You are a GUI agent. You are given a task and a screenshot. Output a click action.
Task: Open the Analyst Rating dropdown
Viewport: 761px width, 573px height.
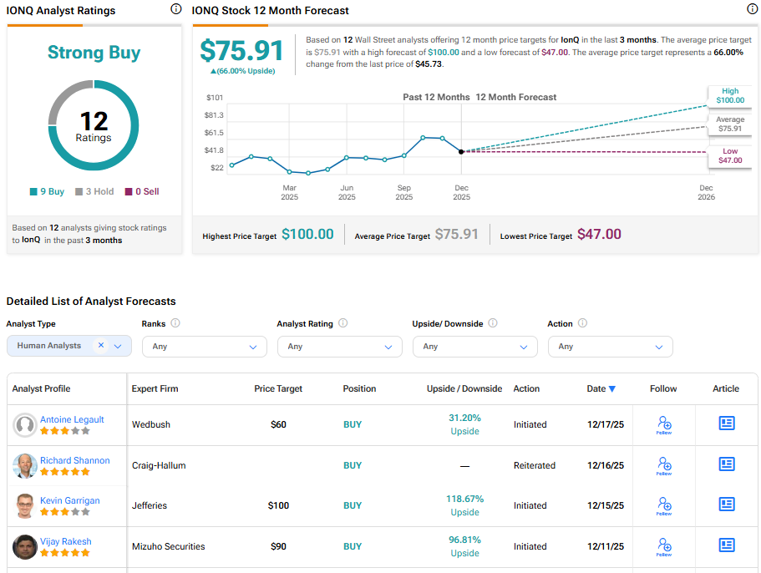point(339,347)
